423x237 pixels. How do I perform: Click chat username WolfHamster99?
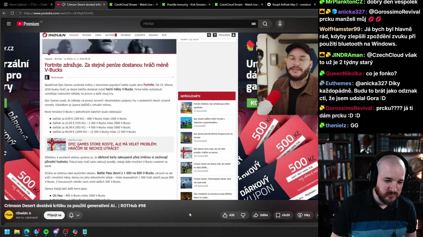pyautogui.click(x=340, y=29)
